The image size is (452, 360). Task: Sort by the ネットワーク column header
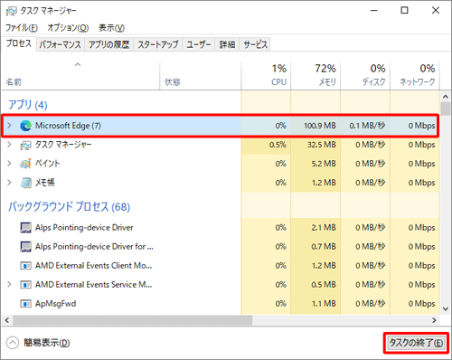415,75
